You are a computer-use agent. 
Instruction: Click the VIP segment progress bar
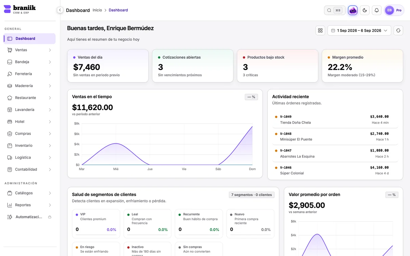point(96,235)
